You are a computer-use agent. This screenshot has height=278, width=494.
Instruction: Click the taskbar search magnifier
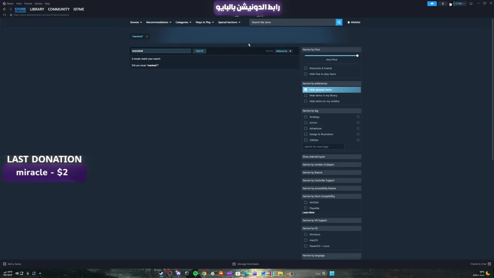click(x=324, y=273)
